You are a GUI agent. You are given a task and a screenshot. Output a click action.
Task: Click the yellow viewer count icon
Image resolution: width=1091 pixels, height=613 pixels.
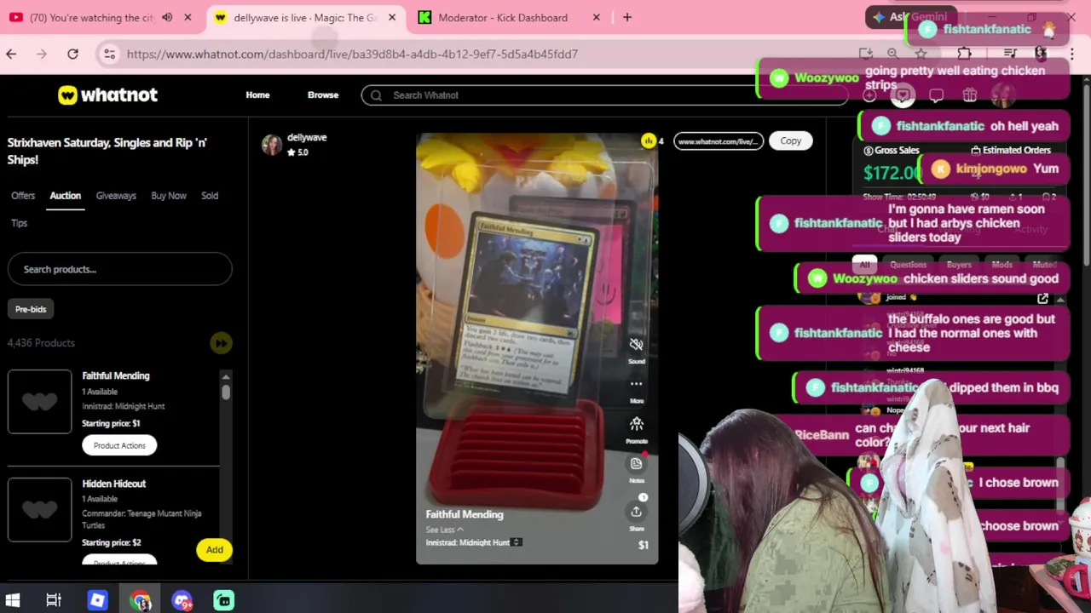649,140
